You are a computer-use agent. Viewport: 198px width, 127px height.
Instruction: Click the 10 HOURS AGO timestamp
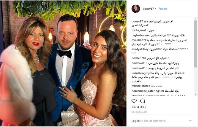[139, 112]
